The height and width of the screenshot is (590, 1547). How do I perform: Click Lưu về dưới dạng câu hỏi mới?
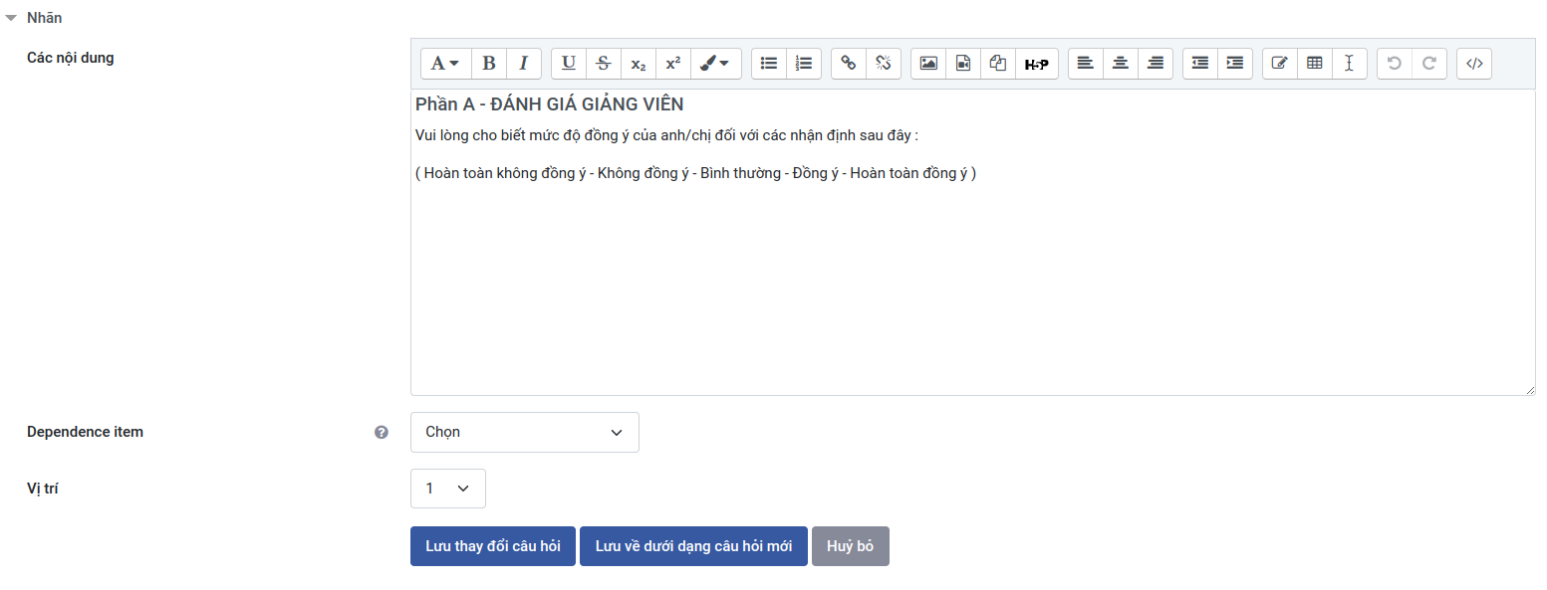[x=693, y=546]
